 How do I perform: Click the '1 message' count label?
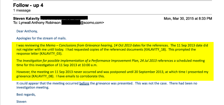tap(22, 10)
